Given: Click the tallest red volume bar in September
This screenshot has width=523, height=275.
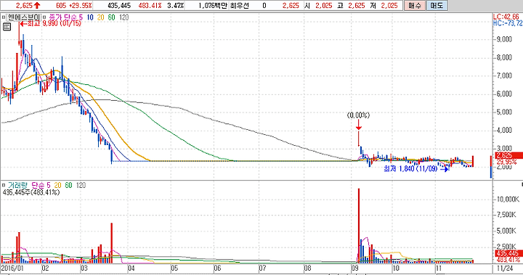Looking at the screenshot, I should [359, 226].
